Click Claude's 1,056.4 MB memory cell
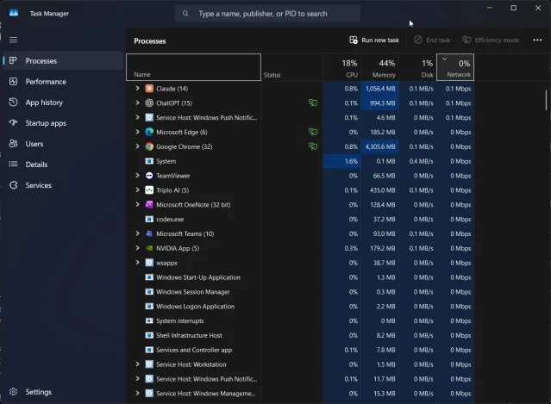551x404 pixels. coord(380,89)
